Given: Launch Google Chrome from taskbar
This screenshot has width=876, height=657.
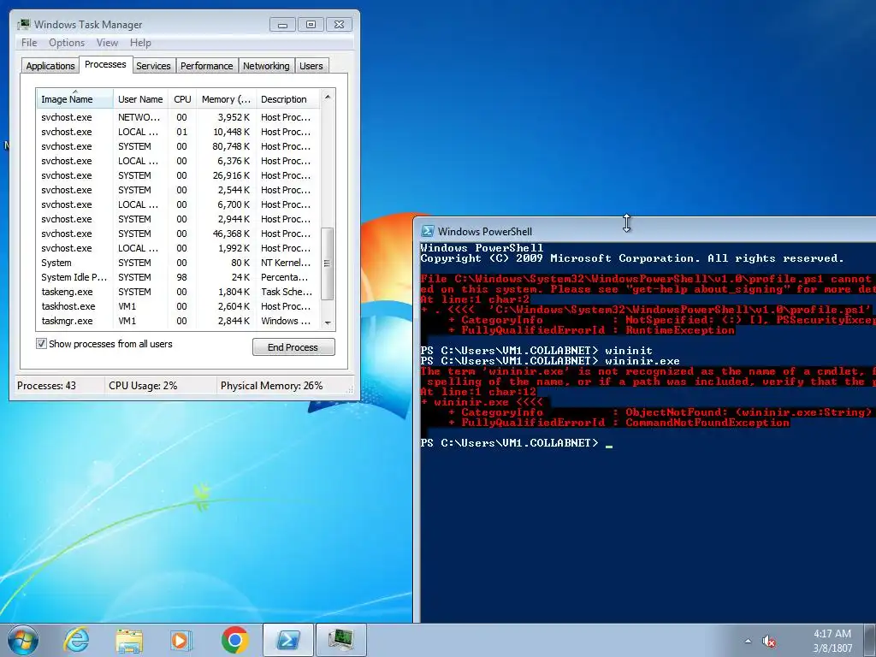Looking at the screenshot, I should 234,640.
